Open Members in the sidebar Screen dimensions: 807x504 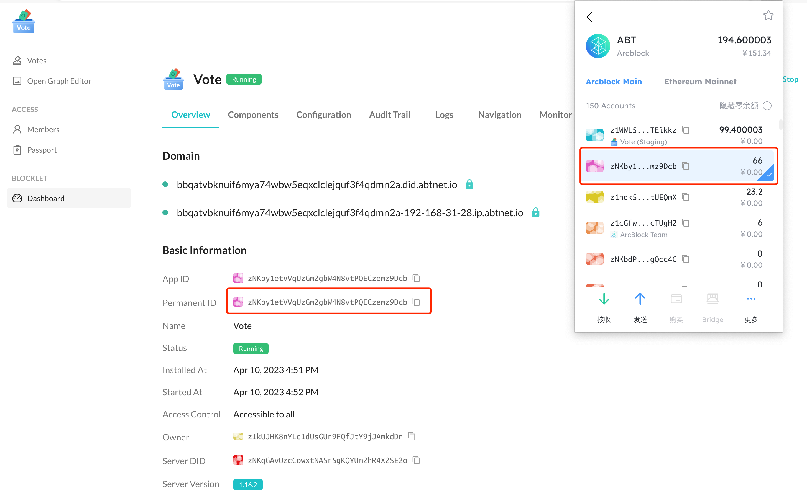43,129
